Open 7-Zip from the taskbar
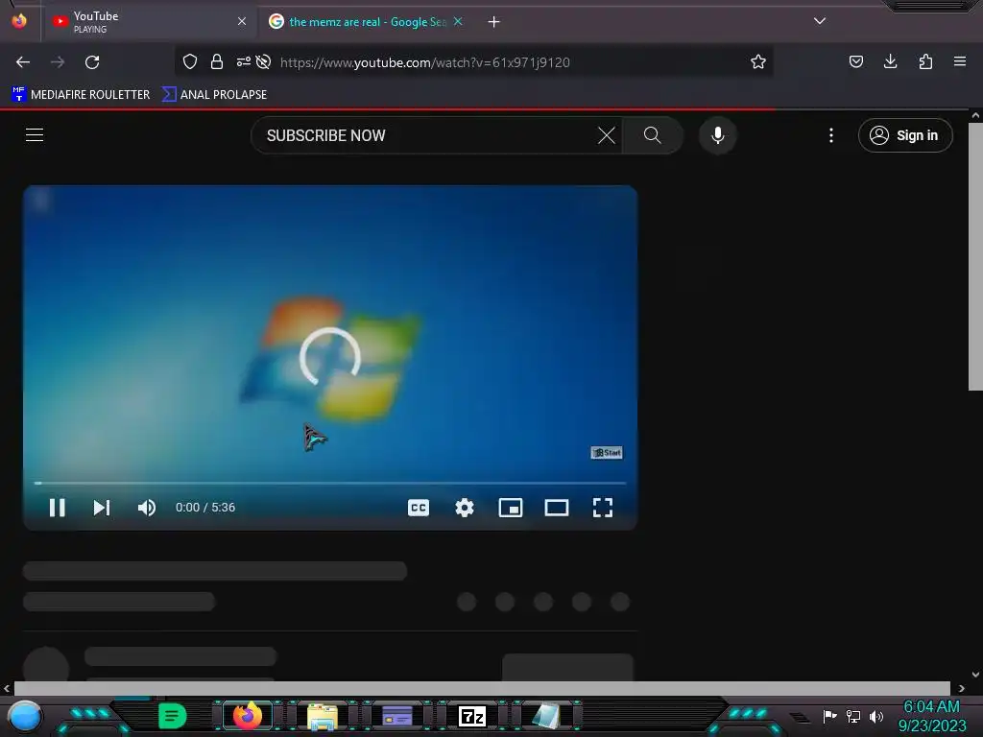Viewport: 983px width, 737px height. pos(472,716)
